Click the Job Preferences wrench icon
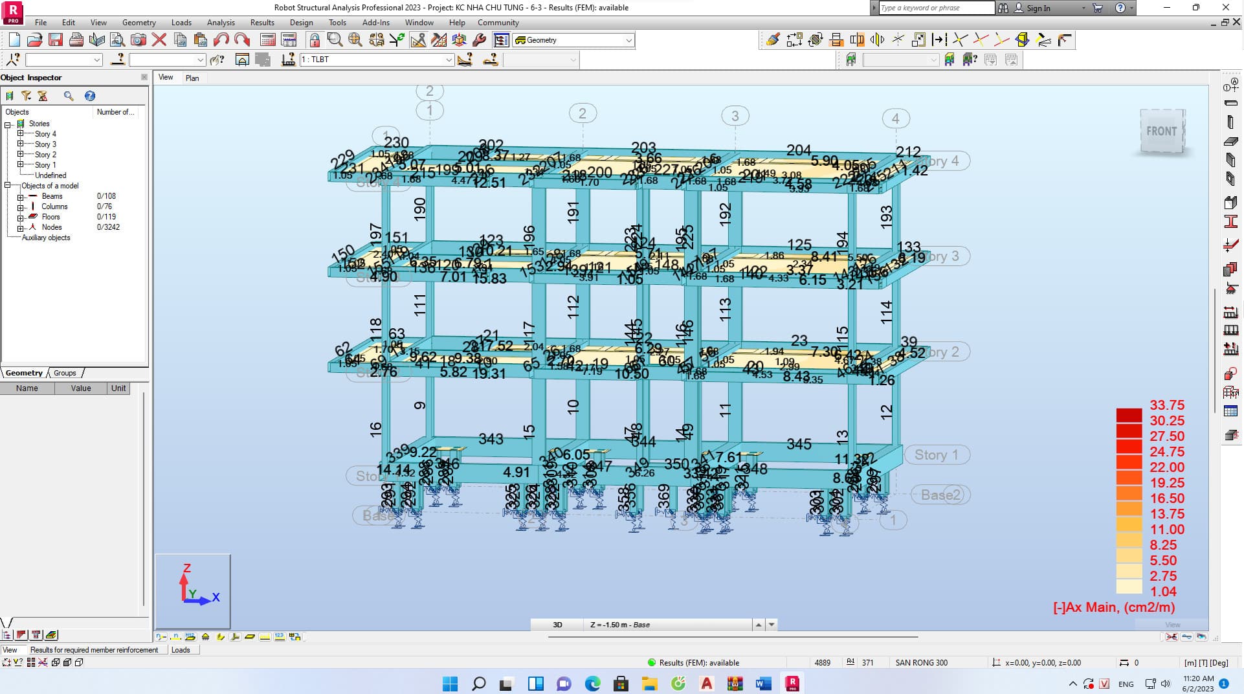 [x=480, y=40]
